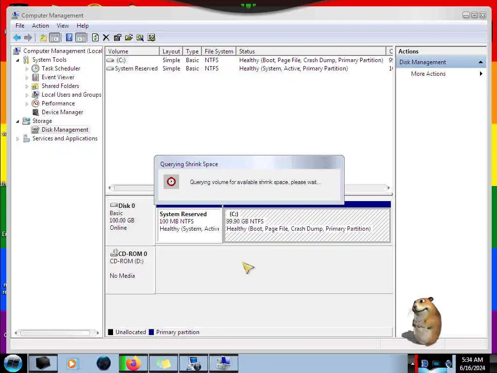This screenshot has width=497, height=373.
Task: Click the CD-ROM 0 drive icon
Action: [x=114, y=253]
